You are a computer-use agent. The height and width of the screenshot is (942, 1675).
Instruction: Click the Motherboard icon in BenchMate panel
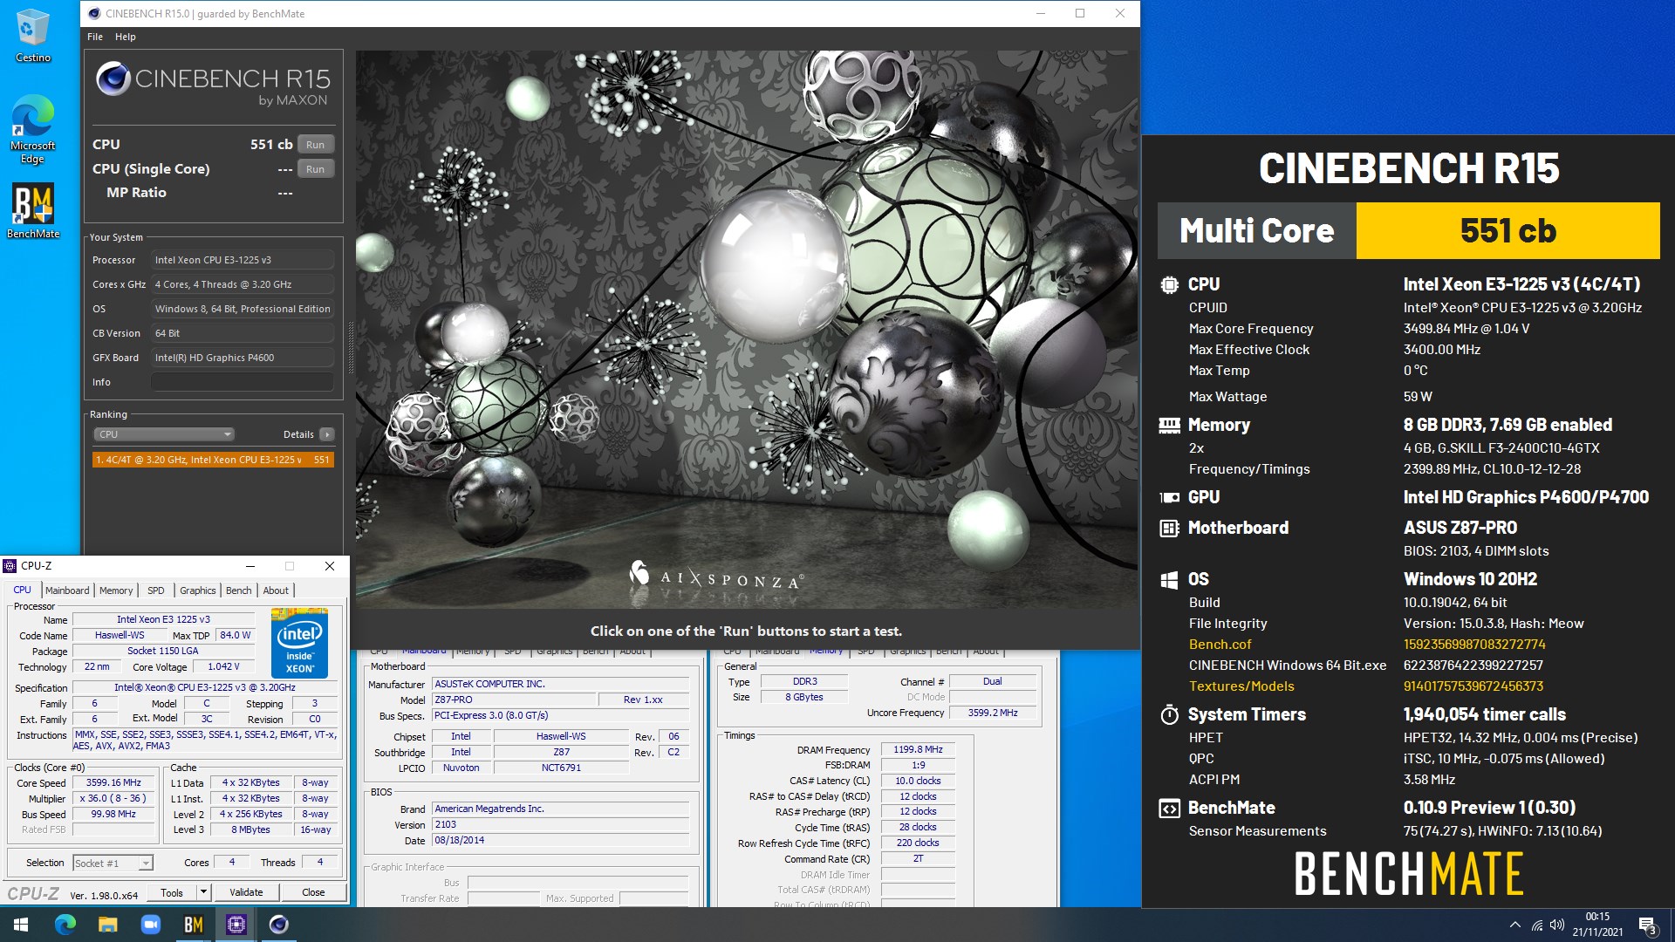1169,528
